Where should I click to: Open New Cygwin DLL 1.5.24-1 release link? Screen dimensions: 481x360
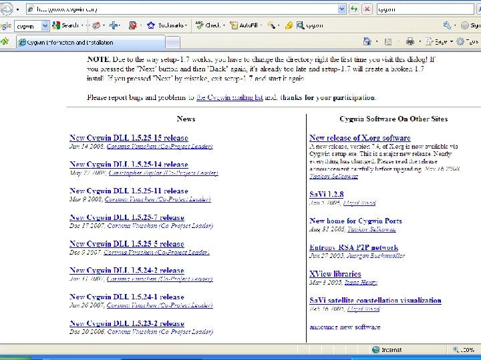click(x=127, y=297)
